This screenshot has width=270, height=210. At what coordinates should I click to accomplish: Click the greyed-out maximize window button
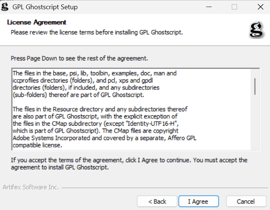point(234,7)
